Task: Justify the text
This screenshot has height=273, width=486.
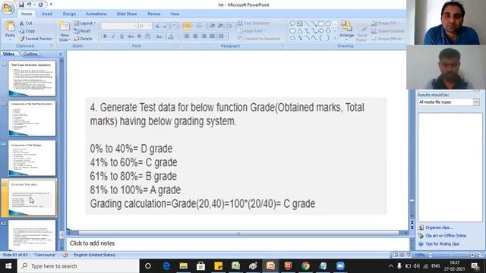Action: (212, 36)
